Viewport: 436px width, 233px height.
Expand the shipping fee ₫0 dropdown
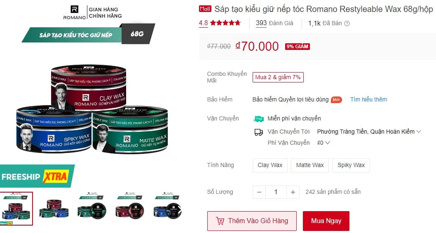click(x=323, y=143)
